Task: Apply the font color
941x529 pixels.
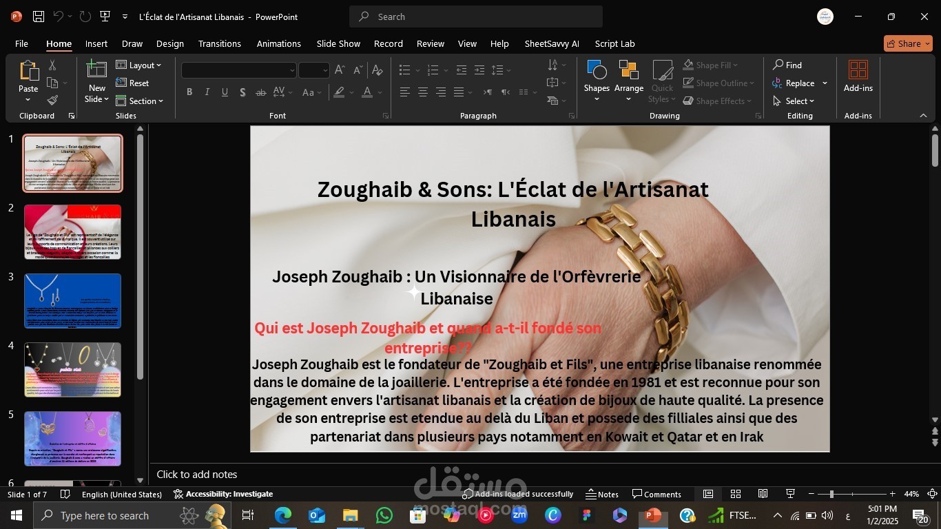Action: [368, 92]
